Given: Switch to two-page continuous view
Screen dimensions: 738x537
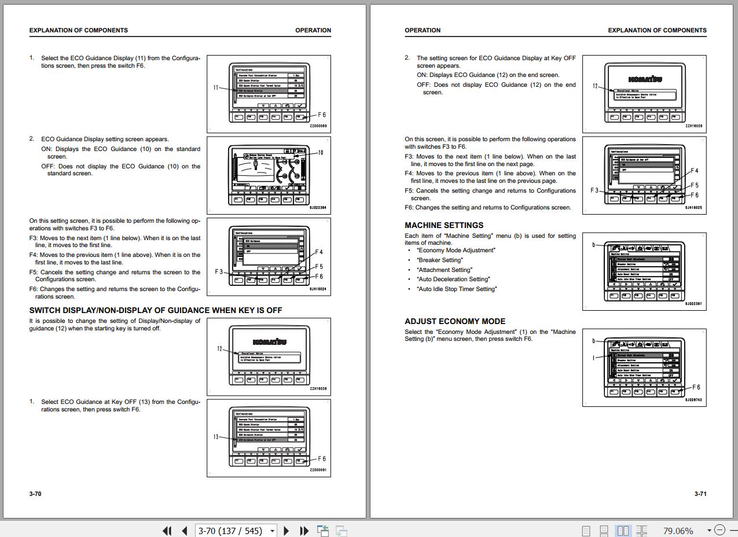Looking at the screenshot, I should [641, 531].
